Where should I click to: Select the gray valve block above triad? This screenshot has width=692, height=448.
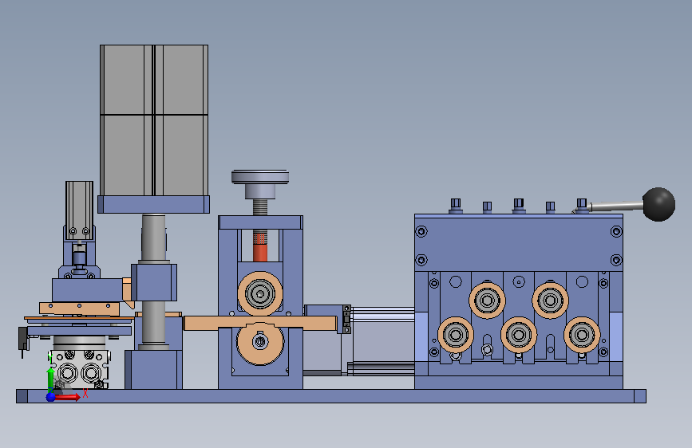pyautogui.click(x=80, y=370)
